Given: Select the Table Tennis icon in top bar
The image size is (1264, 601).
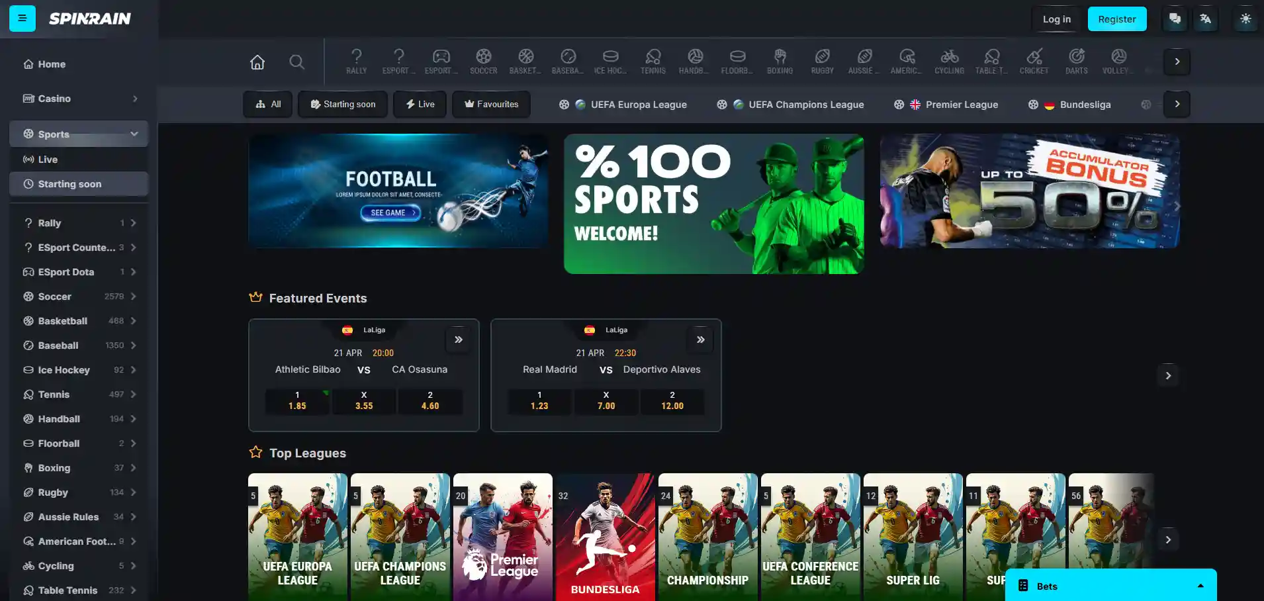Looking at the screenshot, I should (x=992, y=62).
